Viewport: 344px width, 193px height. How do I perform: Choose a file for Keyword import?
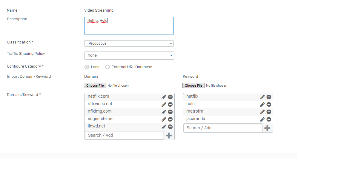point(193,85)
